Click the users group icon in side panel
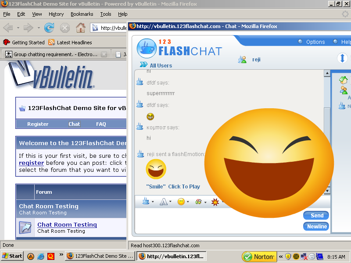This screenshot has width=351, height=263. (344, 90)
